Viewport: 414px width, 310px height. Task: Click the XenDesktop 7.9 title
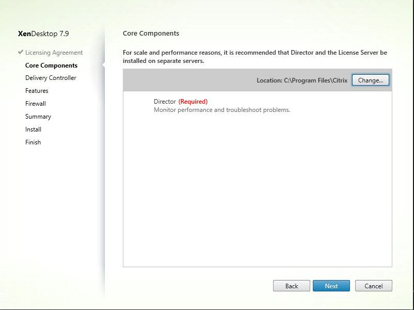coord(43,34)
